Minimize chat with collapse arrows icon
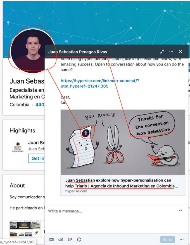 (162, 51)
